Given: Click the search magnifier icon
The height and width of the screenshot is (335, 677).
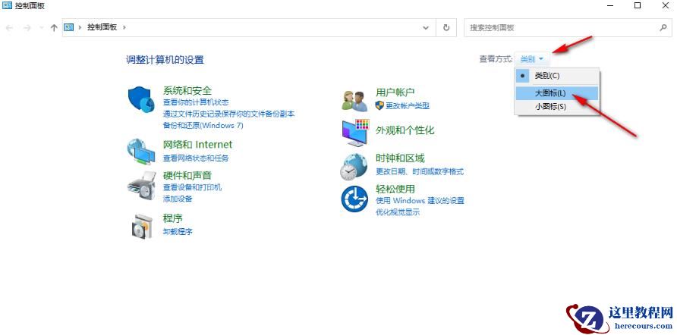Looking at the screenshot, I should 663,27.
